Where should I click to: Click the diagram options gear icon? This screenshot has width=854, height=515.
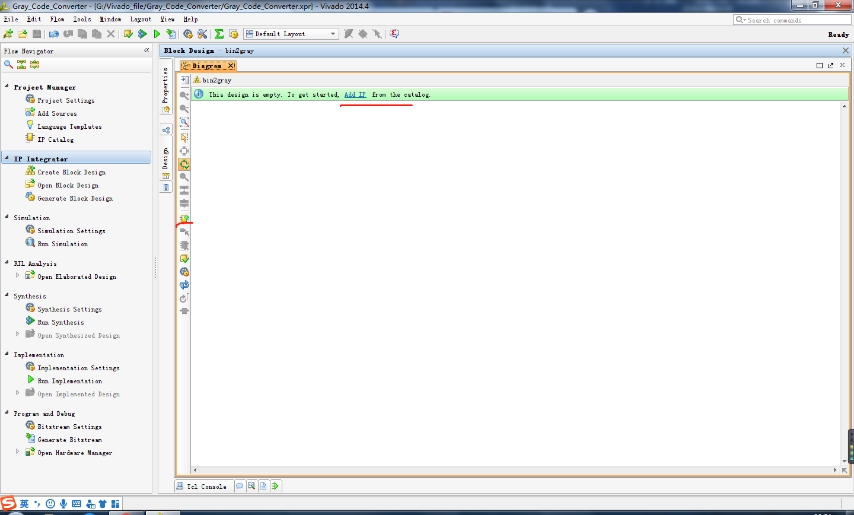pos(184,272)
